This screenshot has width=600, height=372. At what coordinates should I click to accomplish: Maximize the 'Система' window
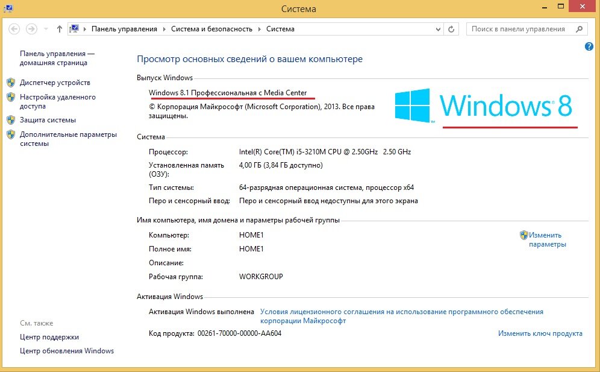[x=561, y=7]
